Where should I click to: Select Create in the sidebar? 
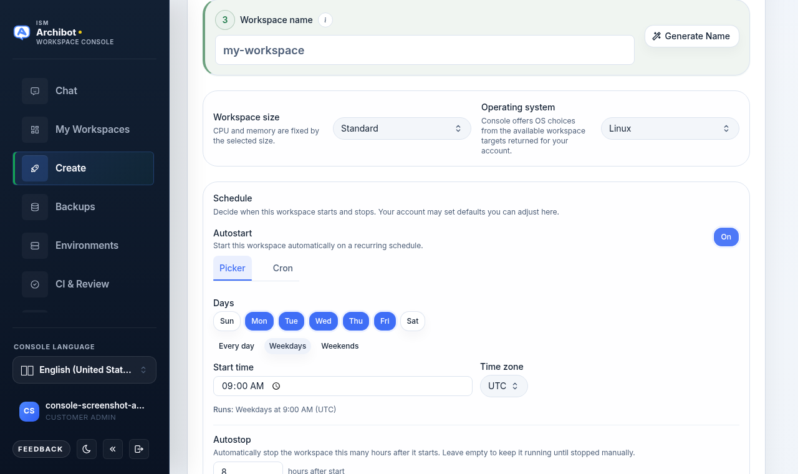pos(84,168)
